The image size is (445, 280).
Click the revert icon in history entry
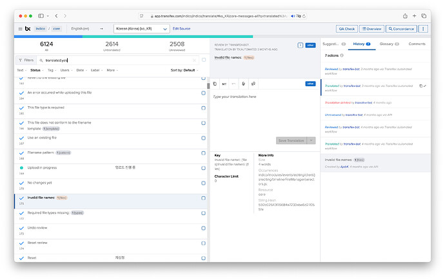point(425,86)
